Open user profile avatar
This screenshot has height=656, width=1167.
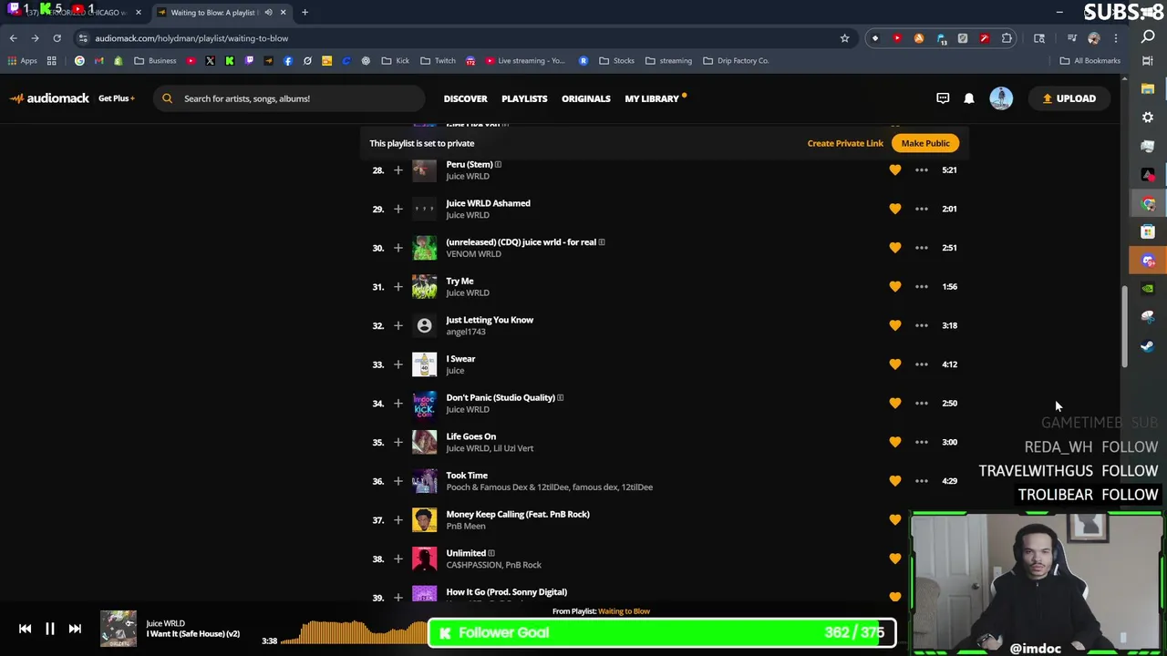tap(1001, 98)
